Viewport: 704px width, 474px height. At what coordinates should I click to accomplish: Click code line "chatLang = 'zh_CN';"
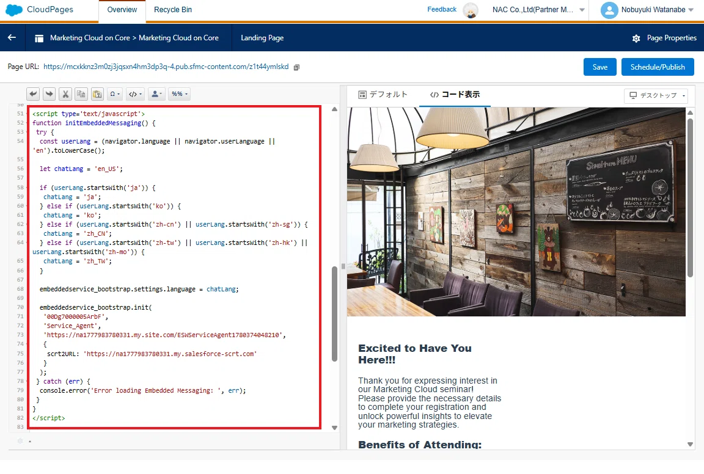pos(78,233)
